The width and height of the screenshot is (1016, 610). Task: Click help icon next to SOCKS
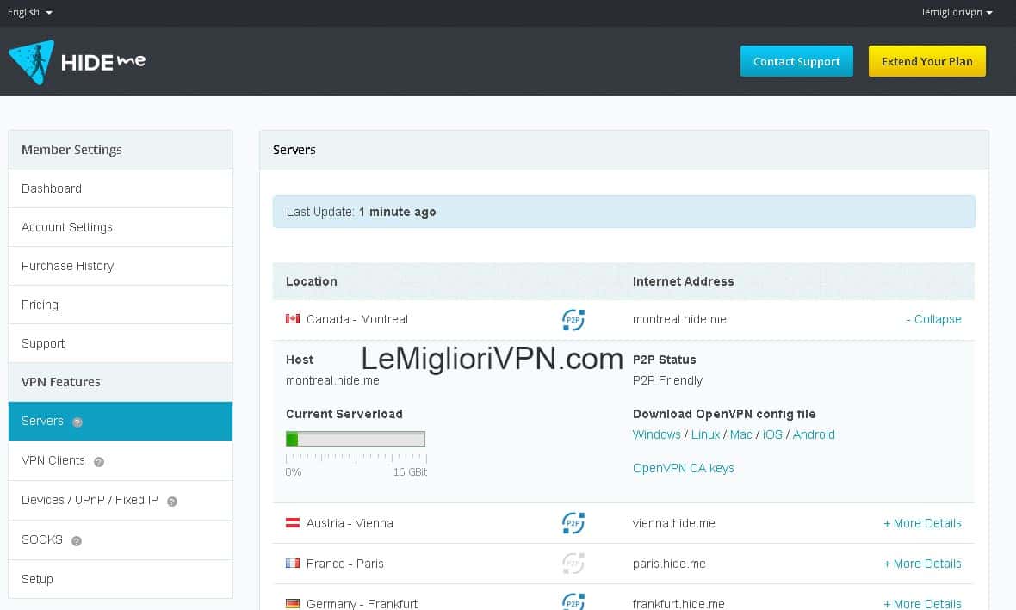(x=77, y=540)
